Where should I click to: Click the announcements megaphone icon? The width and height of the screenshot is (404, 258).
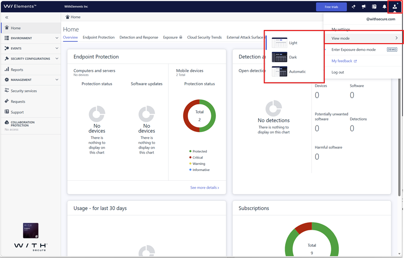363,7
